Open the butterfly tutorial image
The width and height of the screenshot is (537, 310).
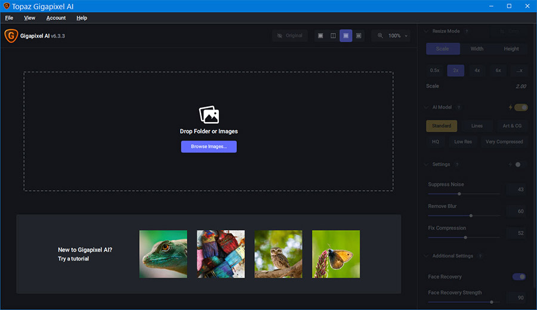(336, 254)
